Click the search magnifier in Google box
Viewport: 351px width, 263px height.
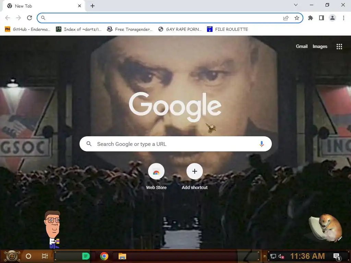tap(89, 144)
